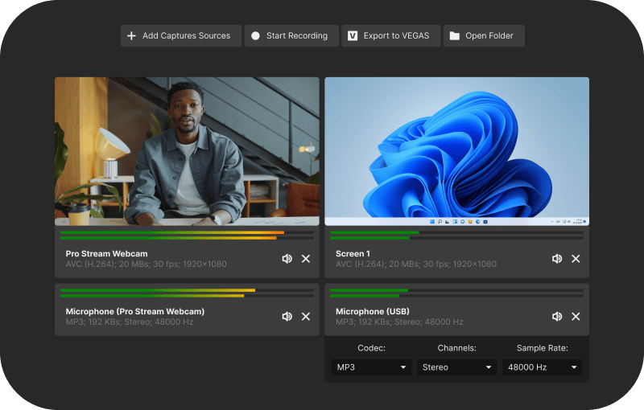Select the Screen 1 desktop preview
Screen dimensions: 644x410
click(x=456, y=151)
